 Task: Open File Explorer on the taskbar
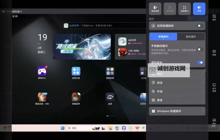click(x=110, y=128)
